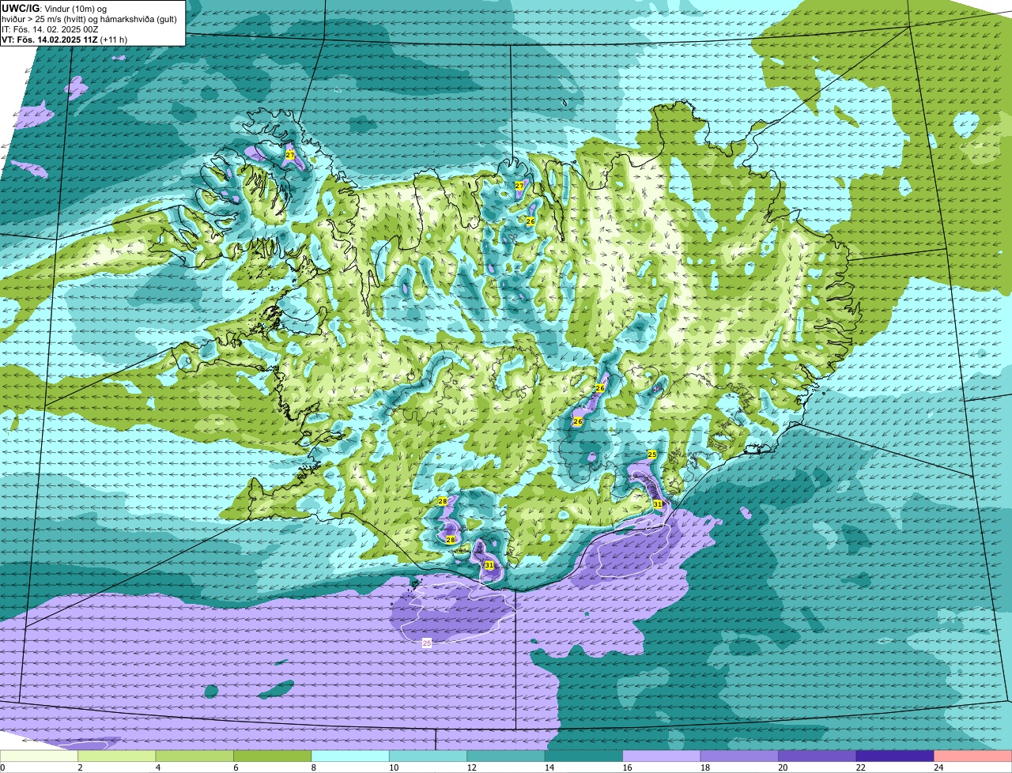Viewport: 1012px width, 773px height.
Task: Click the yellow 27 gust label in the Westfjords
Action: pyautogui.click(x=290, y=155)
